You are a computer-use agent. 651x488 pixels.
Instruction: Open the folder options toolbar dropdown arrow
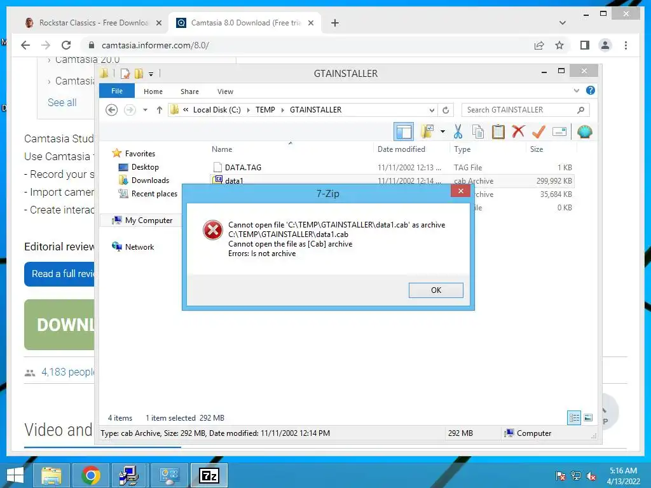coord(442,132)
